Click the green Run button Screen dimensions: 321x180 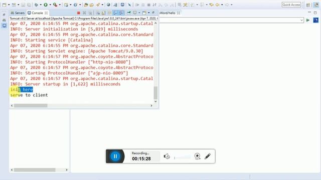click(46, 4)
